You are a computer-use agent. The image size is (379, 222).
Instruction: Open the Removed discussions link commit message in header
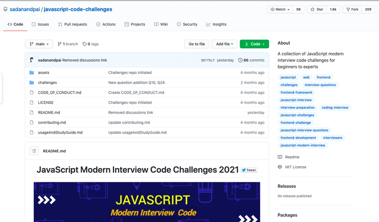pyautogui.click(x=85, y=60)
